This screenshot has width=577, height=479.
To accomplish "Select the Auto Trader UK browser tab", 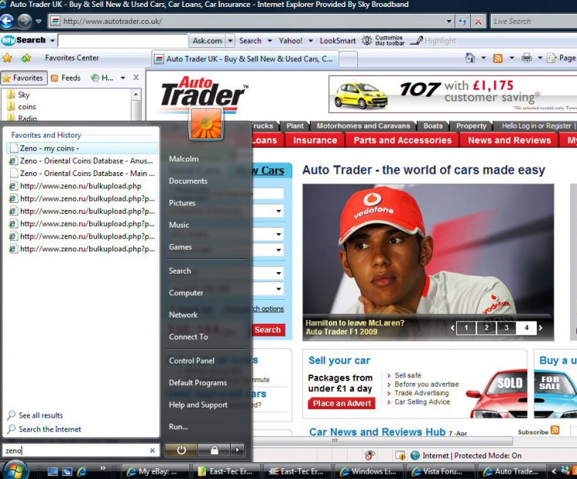I will [245, 59].
